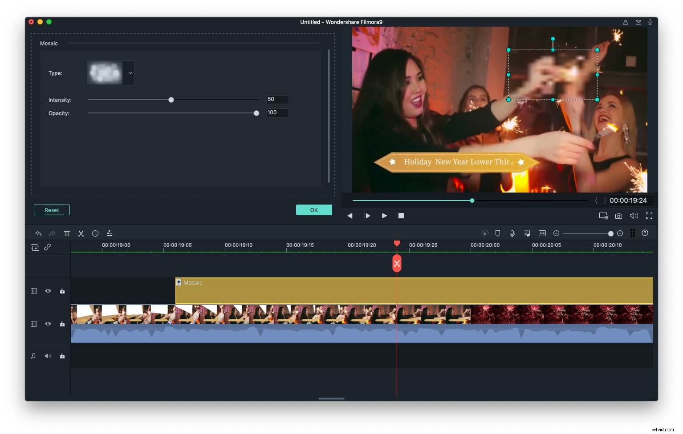The image size is (683, 434).
Task: Toggle visibility of the Mosaic track
Action: (x=48, y=291)
